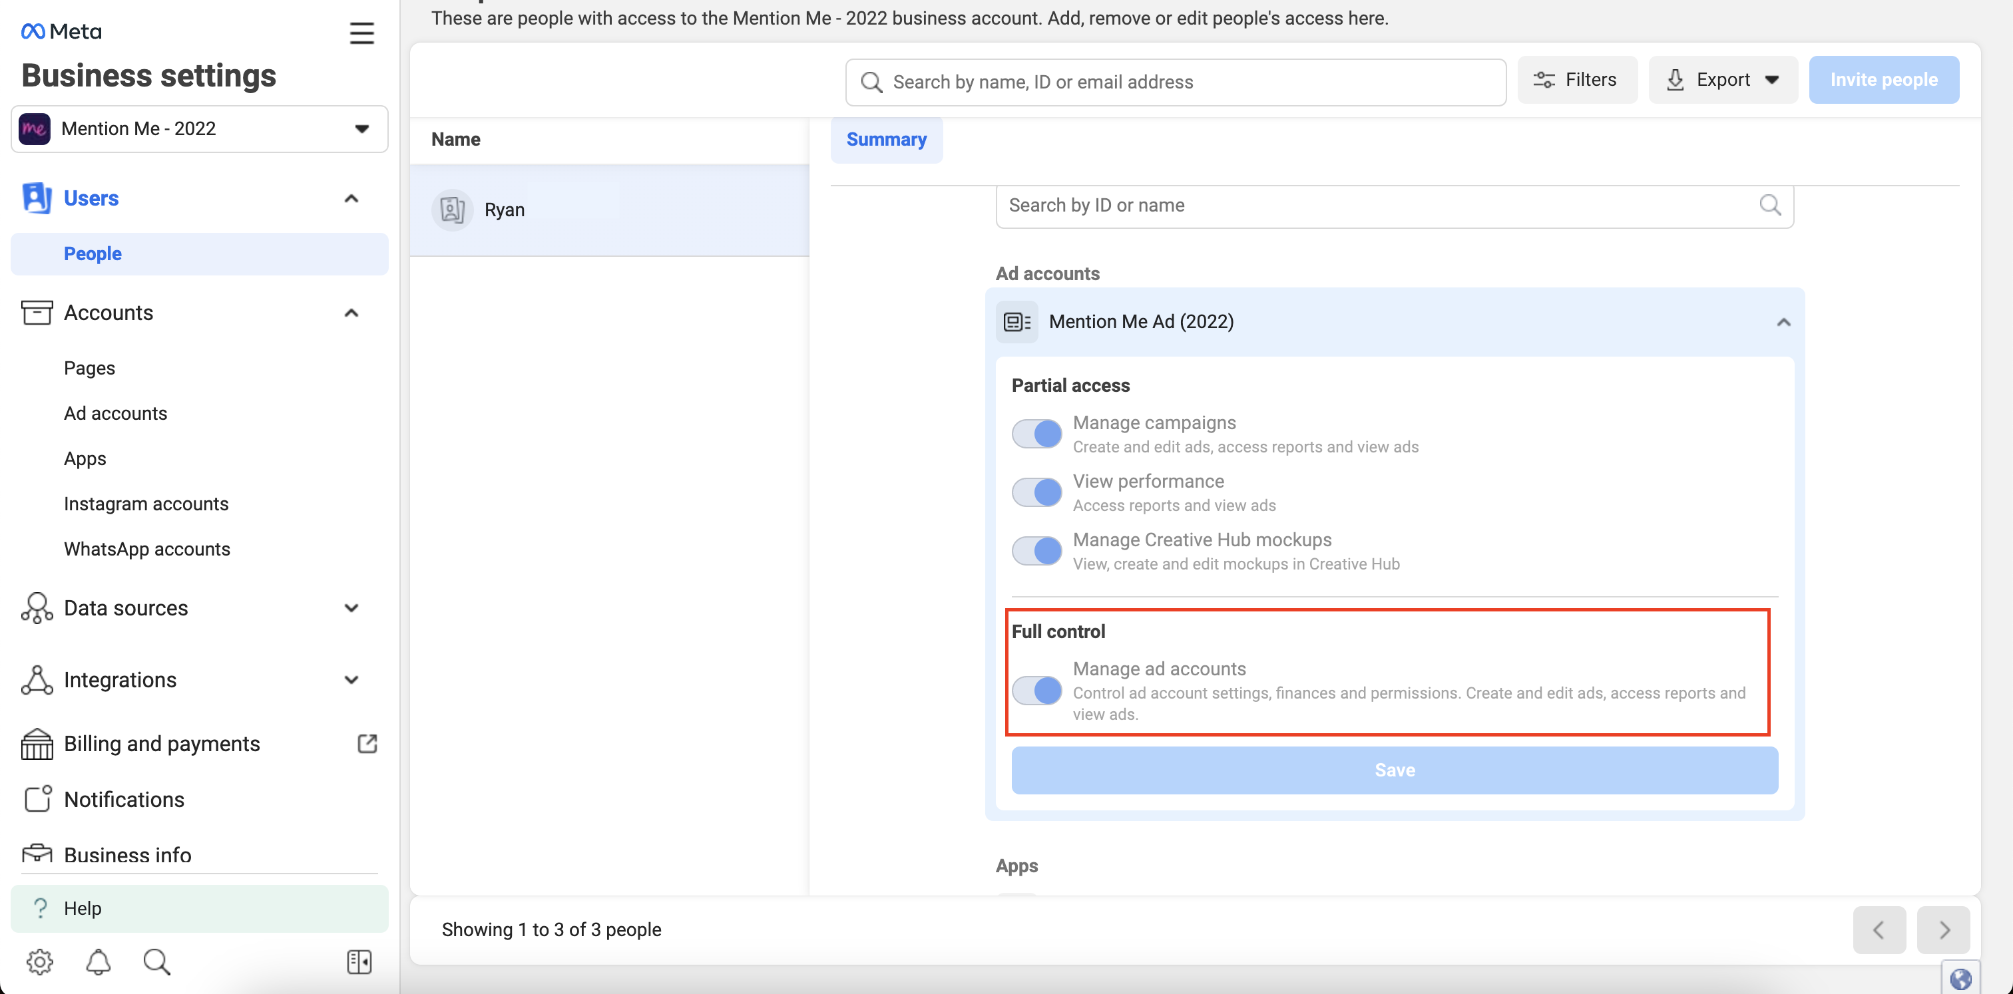Click the Export download icon
2013x994 pixels.
click(1675, 80)
